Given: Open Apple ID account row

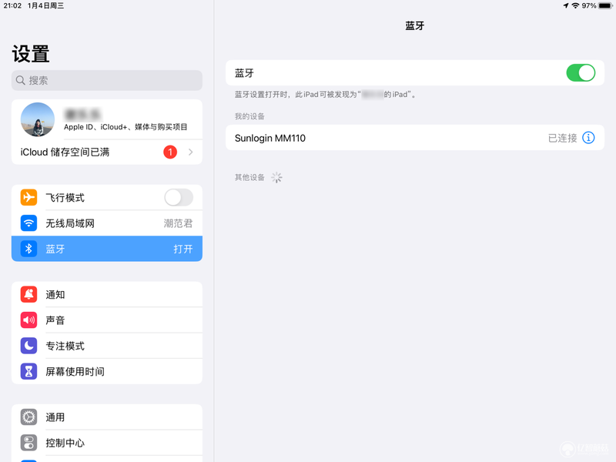Looking at the screenshot, I should coord(107,119).
